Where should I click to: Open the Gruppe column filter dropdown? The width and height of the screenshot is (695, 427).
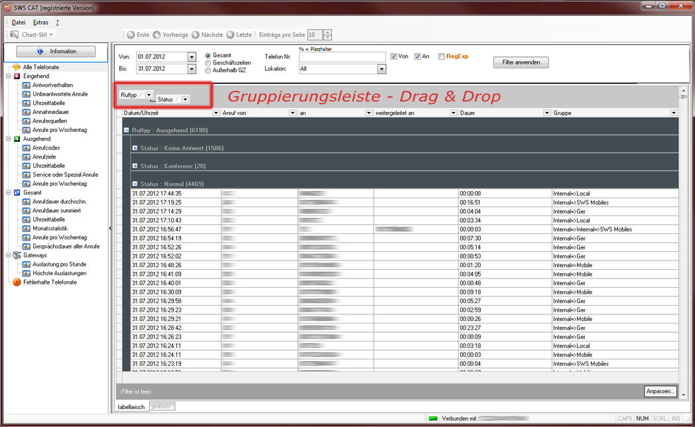(x=674, y=113)
